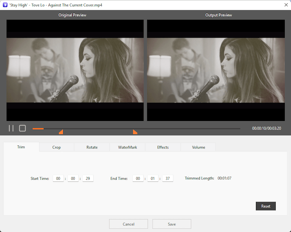Open the Effects tab
The height and width of the screenshot is (232, 291).
[x=163, y=147]
